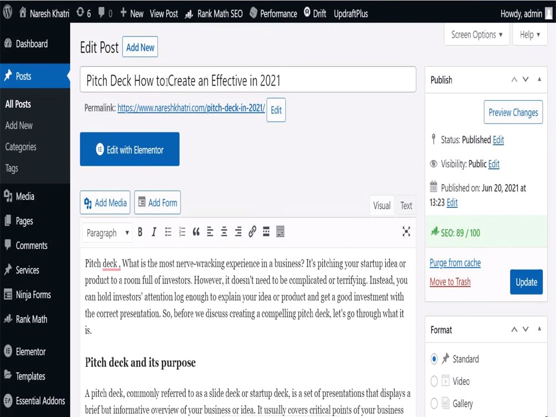556x417 pixels.
Task: Expand the Help dropdown
Action: tap(530, 34)
